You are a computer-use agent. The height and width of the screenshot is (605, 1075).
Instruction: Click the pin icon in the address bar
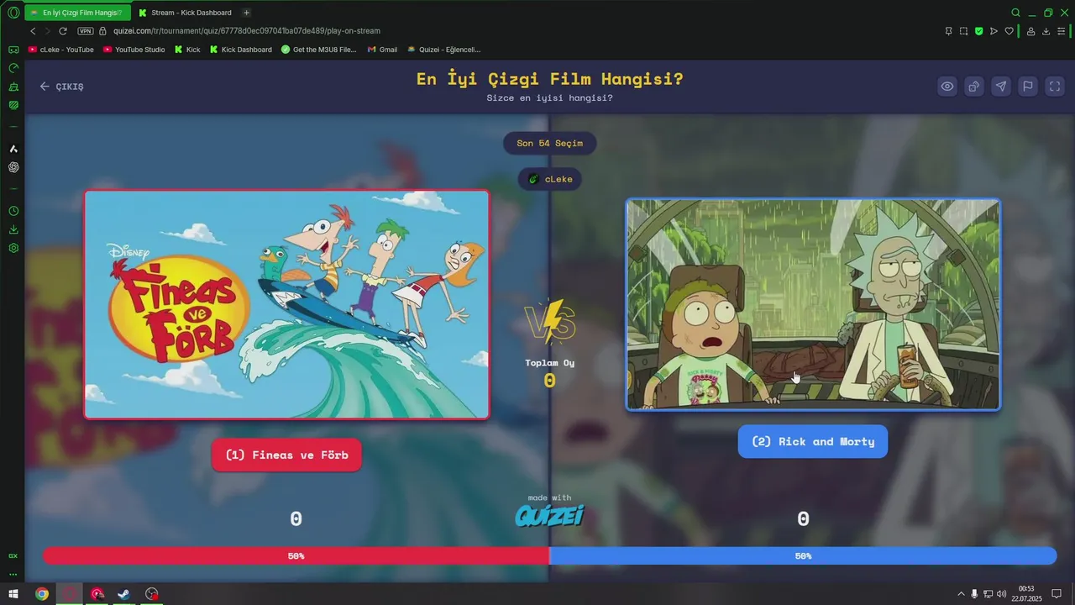coord(948,31)
